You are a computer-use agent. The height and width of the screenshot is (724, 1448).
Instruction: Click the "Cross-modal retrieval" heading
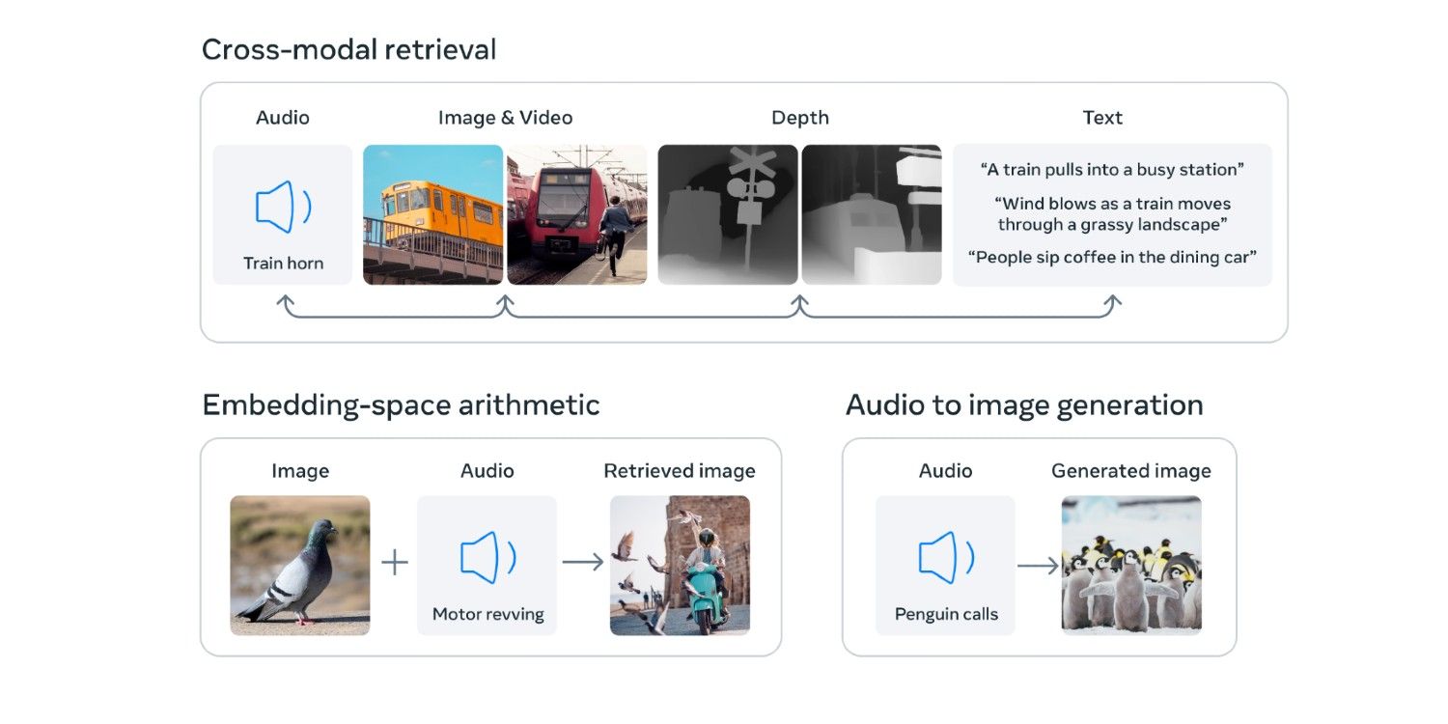348,49
